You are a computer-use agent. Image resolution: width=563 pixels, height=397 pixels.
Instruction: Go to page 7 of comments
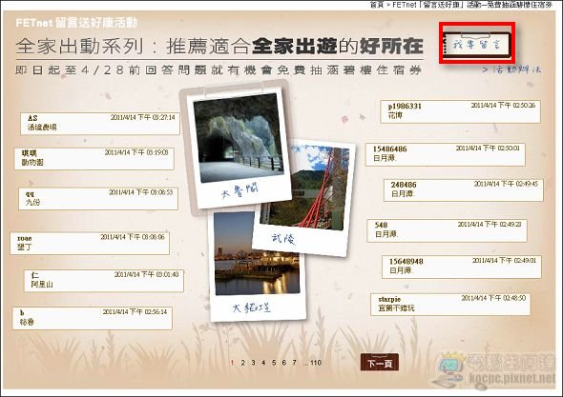click(295, 363)
